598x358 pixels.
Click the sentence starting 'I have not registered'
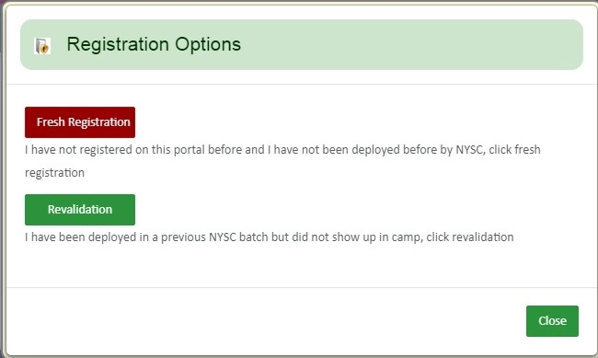point(282,161)
